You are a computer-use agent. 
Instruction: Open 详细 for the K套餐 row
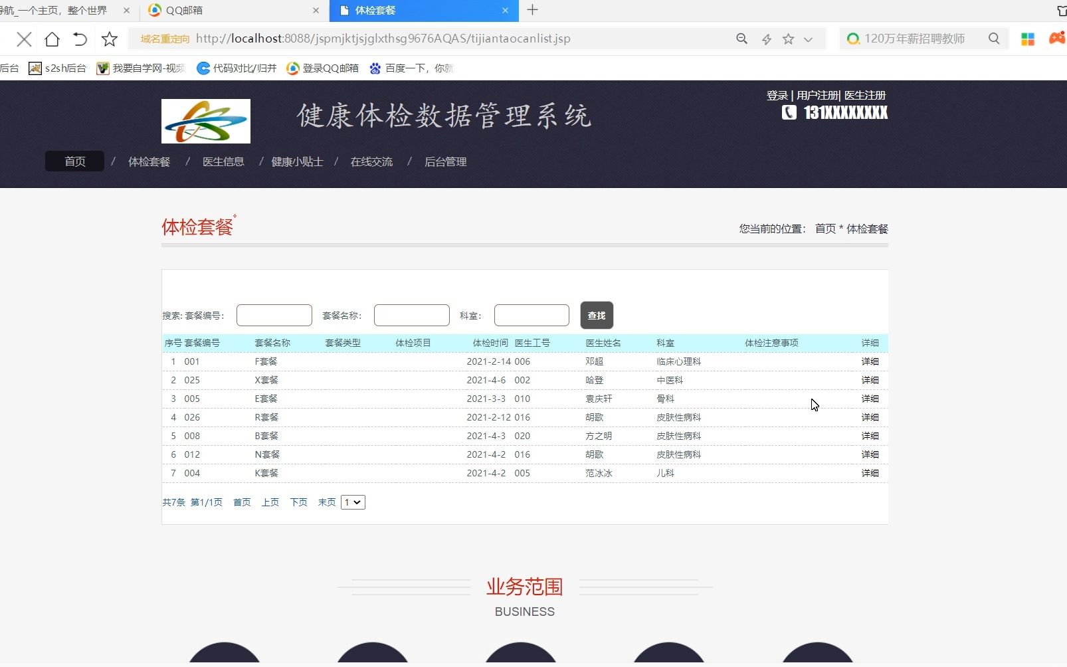pyautogui.click(x=870, y=473)
